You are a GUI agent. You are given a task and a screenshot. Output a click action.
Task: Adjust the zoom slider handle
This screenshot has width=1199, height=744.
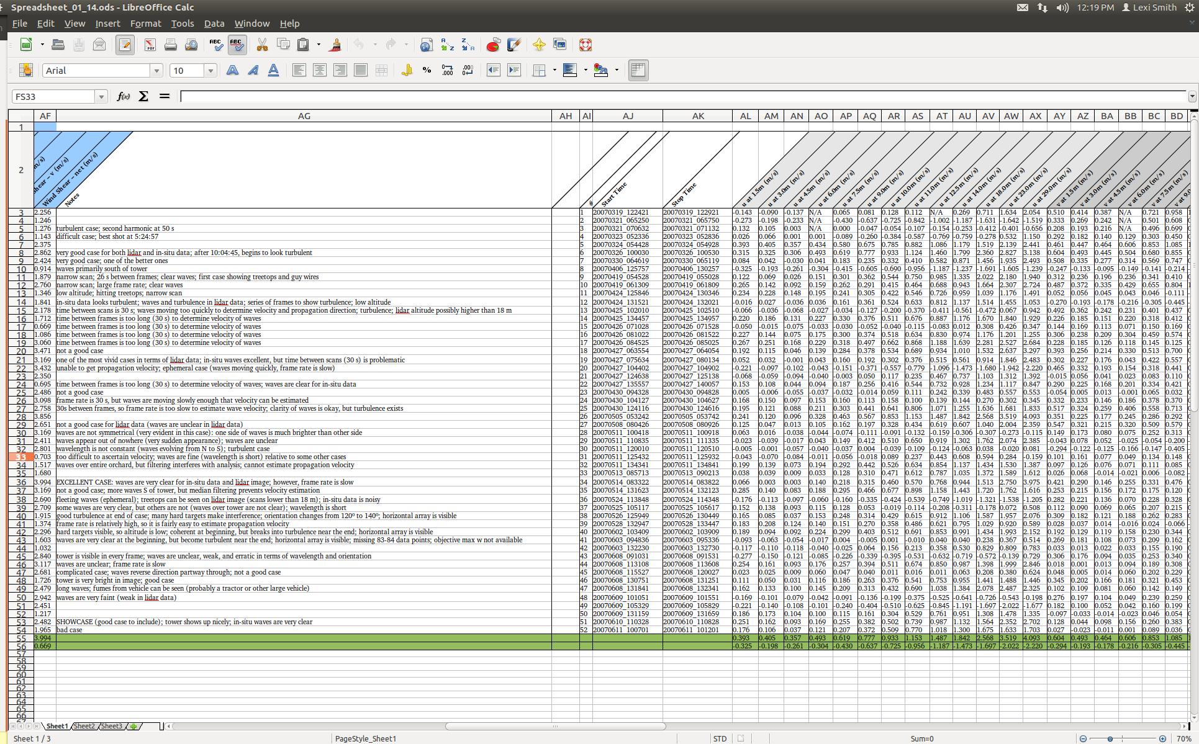(1110, 738)
